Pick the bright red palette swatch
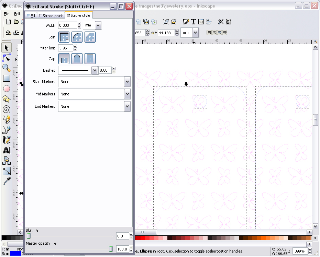Viewport: 320px width, 257px height. pyautogui.click(x=143, y=238)
